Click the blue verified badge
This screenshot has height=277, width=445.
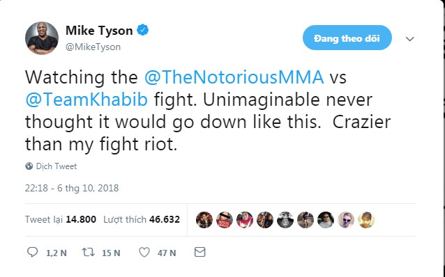click(x=143, y=30)
